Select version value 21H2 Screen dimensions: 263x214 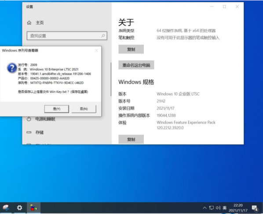[161, 101]
